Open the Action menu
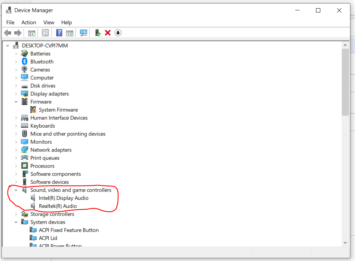This screenshot has height=261, width=355. (x=29, y=22)
